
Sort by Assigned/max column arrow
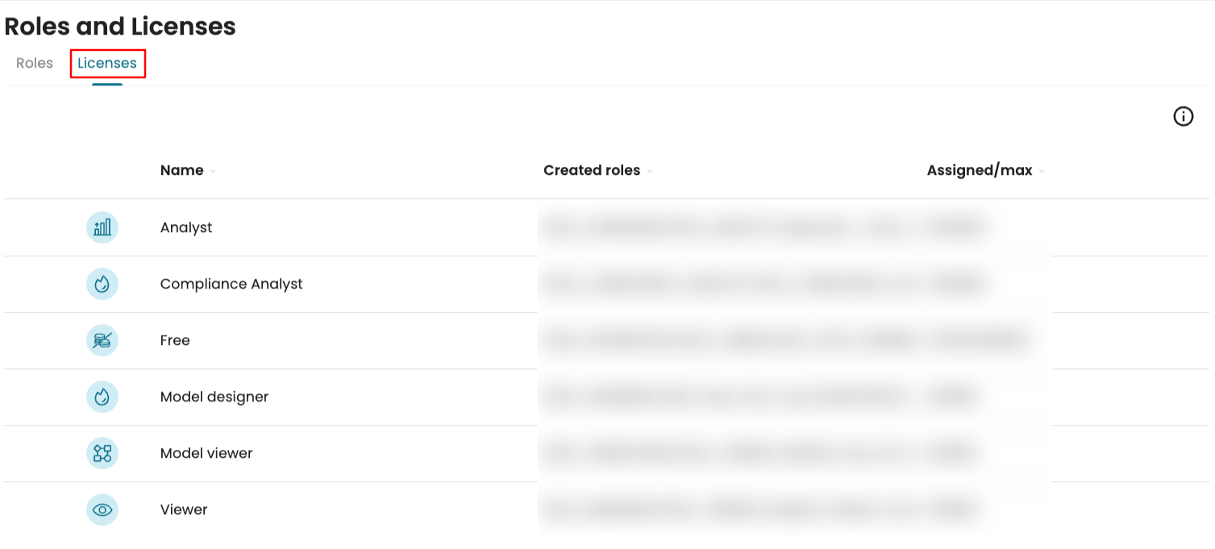[1042, 172]
